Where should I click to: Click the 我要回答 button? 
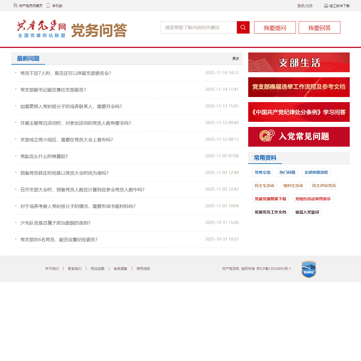click(x=319, y=27)
